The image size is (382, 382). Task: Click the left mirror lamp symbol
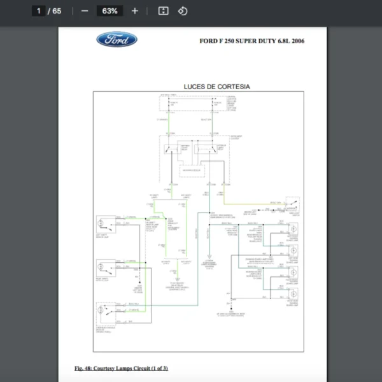pos(103,223)
